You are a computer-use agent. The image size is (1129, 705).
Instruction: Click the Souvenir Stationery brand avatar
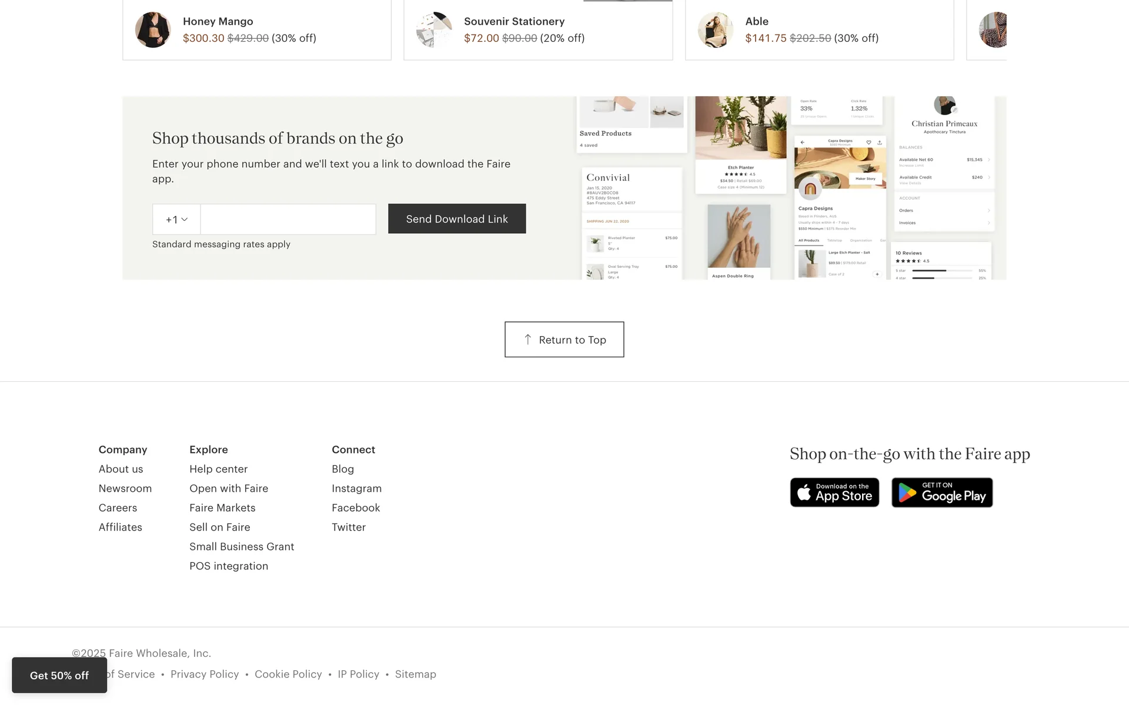[434, 30]
